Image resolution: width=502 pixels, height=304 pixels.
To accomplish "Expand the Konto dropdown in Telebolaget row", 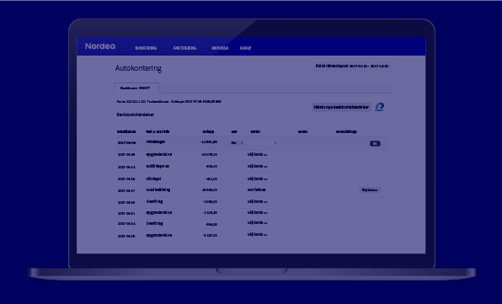I will tap(263, 142).
